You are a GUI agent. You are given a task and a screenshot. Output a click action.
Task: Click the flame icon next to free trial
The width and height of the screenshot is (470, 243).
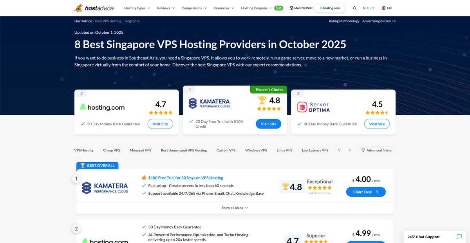[x=144, y=178]
